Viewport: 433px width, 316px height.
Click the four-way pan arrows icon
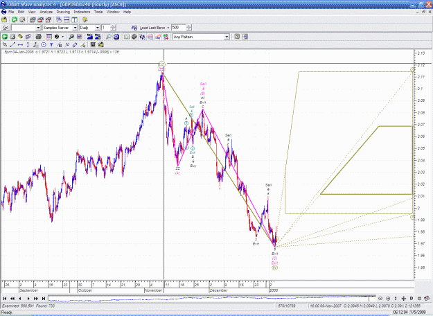[403, 298]
